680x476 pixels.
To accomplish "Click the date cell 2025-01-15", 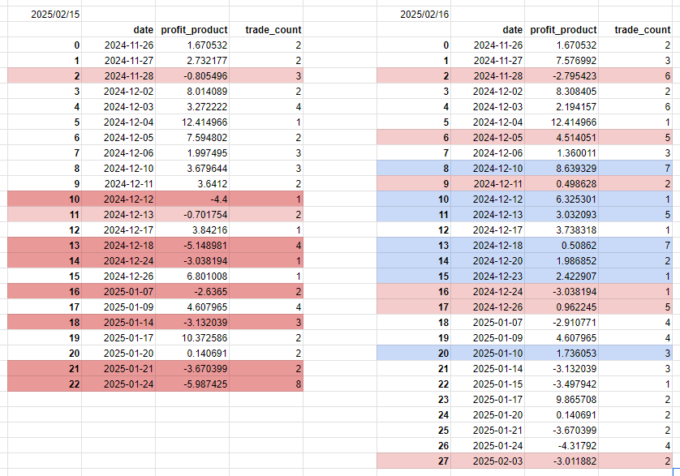I will click(488, 384).
